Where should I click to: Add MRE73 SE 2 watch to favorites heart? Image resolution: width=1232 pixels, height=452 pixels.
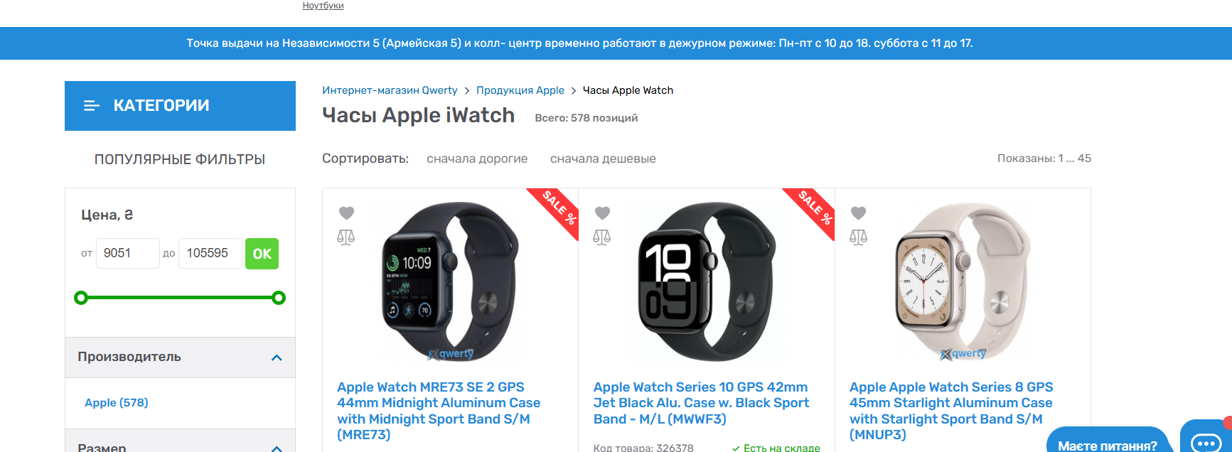point(346,212)
